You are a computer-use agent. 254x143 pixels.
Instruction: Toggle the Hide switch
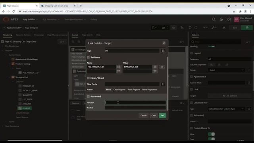point(212,134)
